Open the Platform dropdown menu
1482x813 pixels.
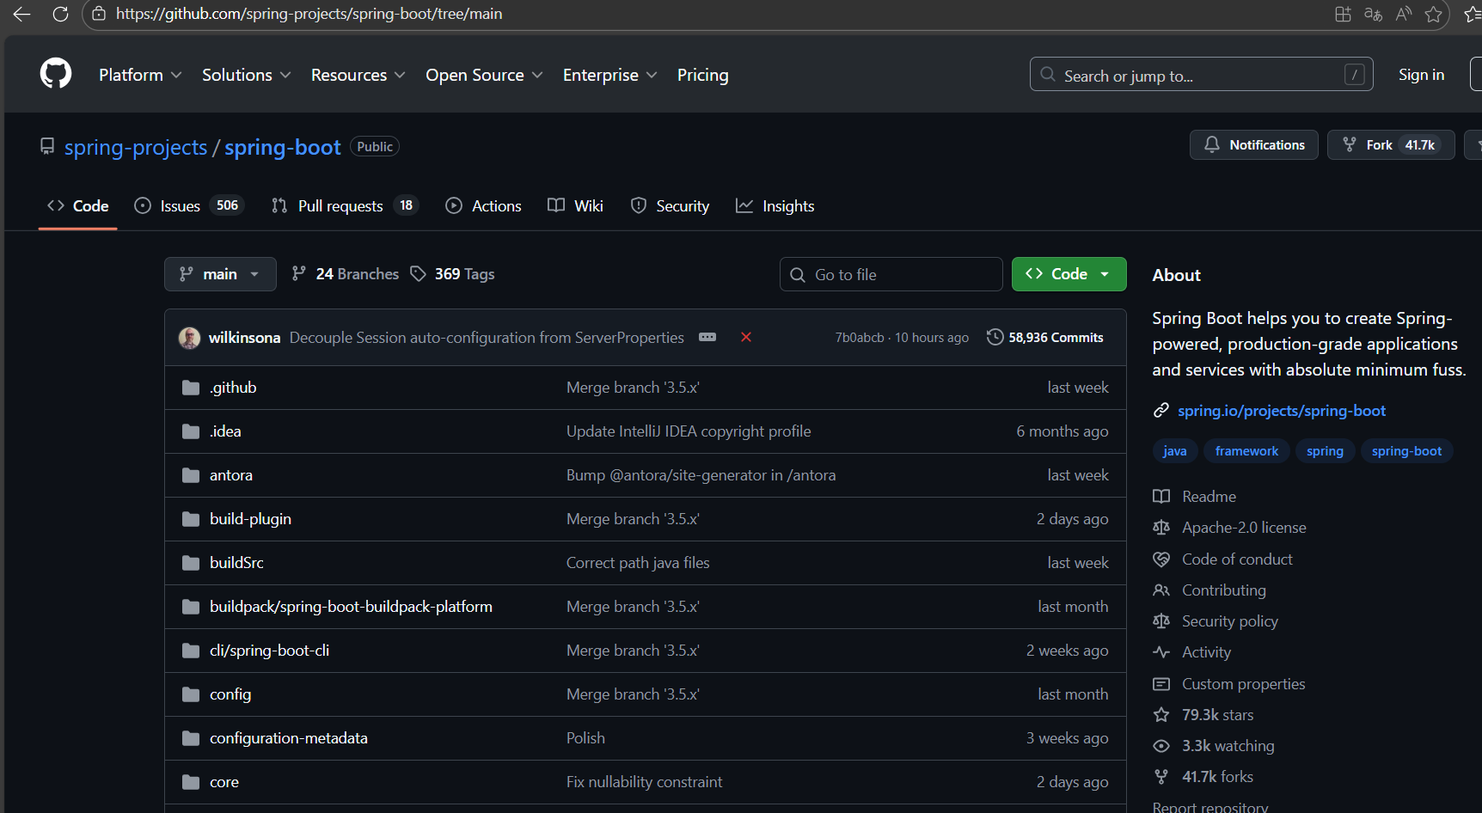(x=140, y=75)
